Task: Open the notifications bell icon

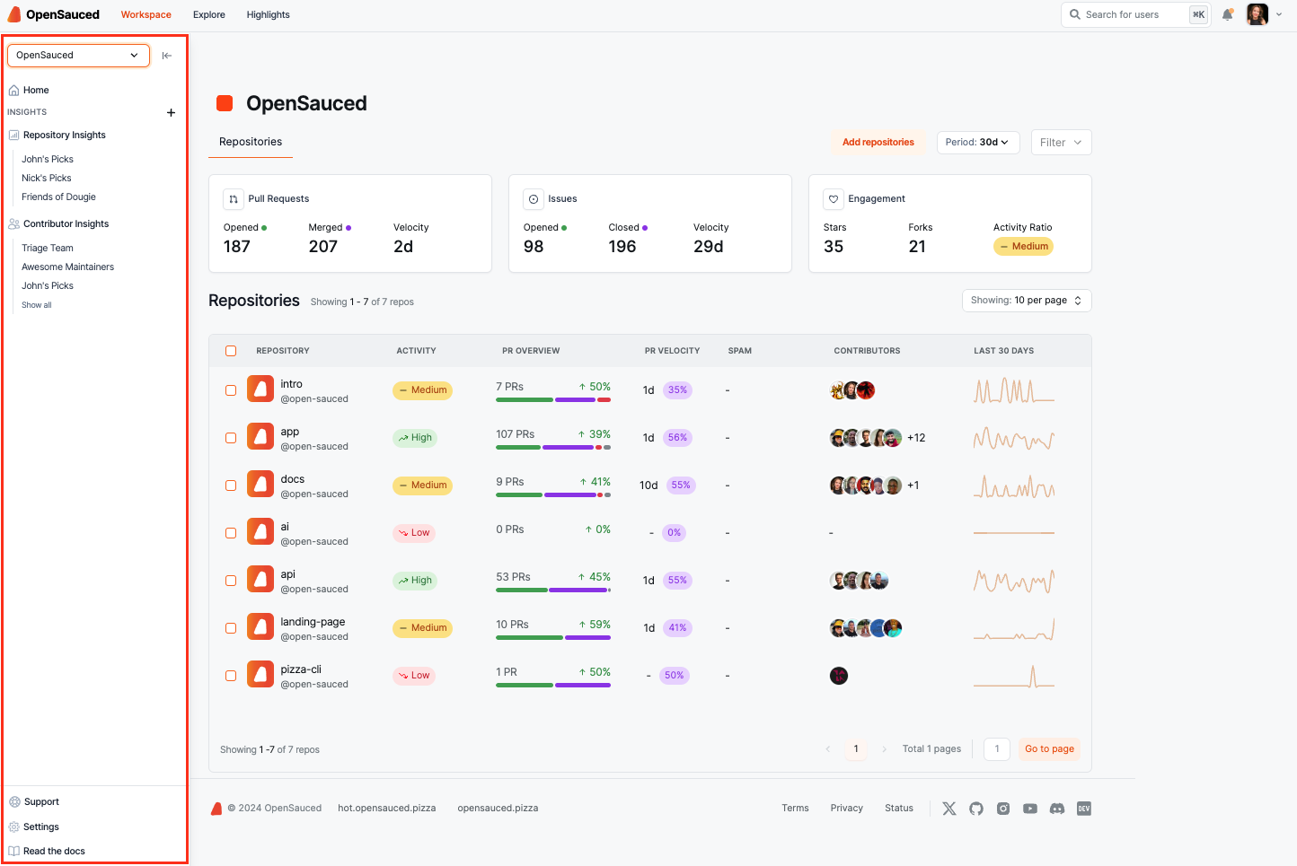Action: click(1227, 14)
